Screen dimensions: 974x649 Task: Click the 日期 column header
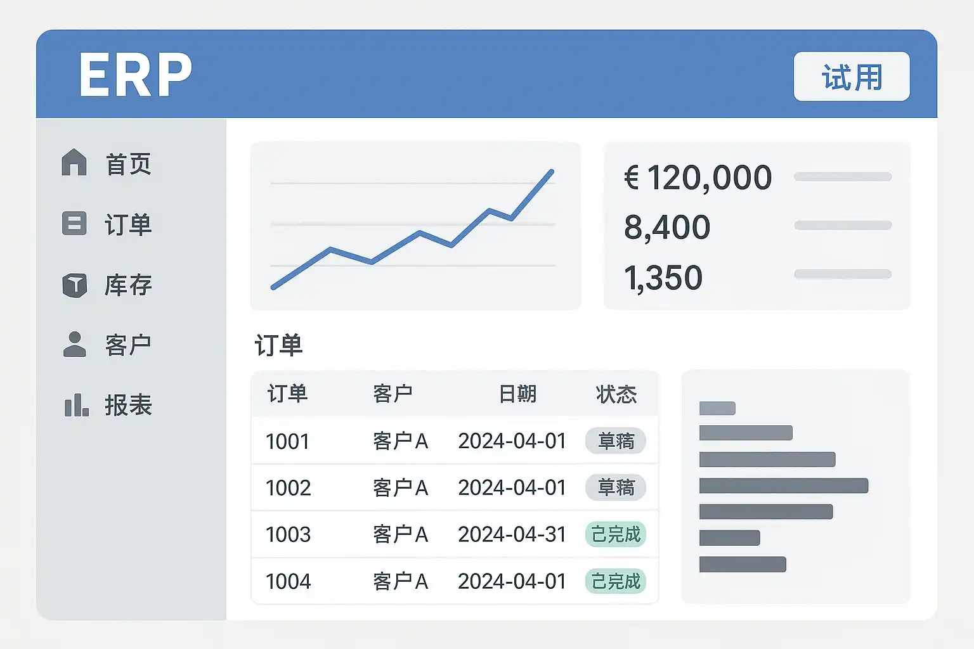coord(517,394)
